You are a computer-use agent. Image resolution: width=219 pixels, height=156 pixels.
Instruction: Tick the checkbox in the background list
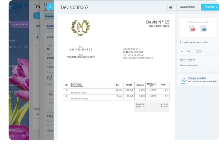[37, 46]
